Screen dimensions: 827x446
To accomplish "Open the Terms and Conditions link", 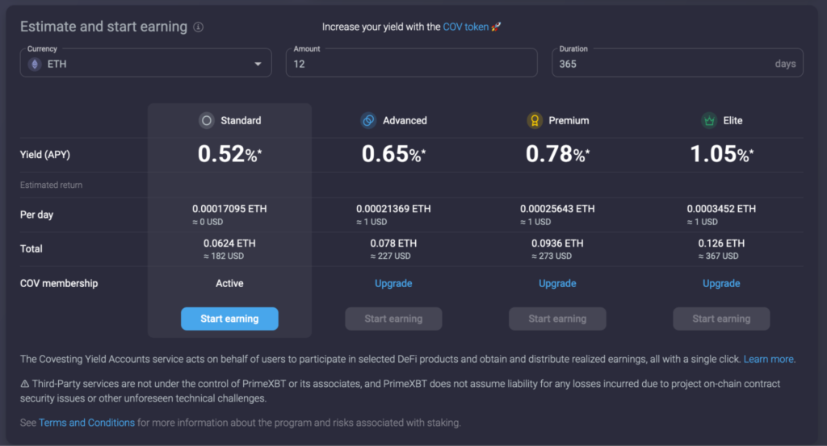I will [86, 423].
